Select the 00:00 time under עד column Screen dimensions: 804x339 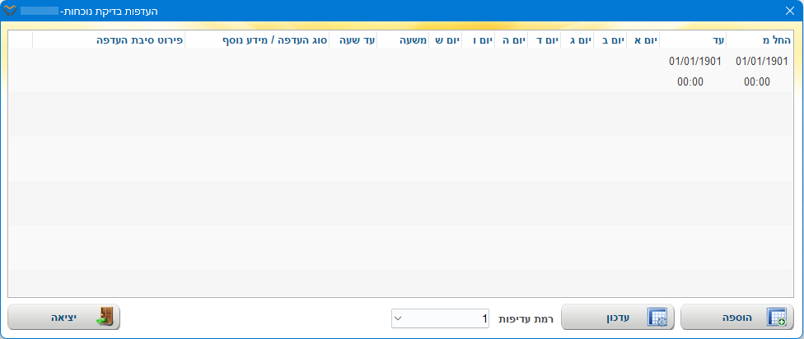pyautogui.click(x=689, y=81)
